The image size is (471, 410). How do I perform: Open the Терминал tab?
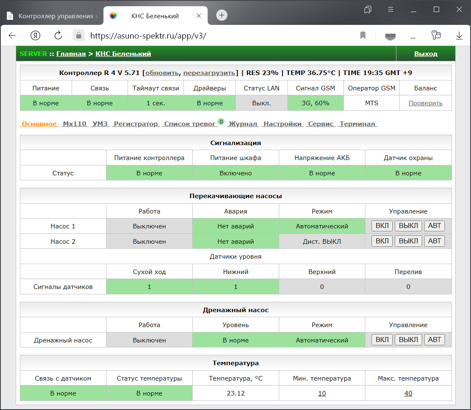357,124
